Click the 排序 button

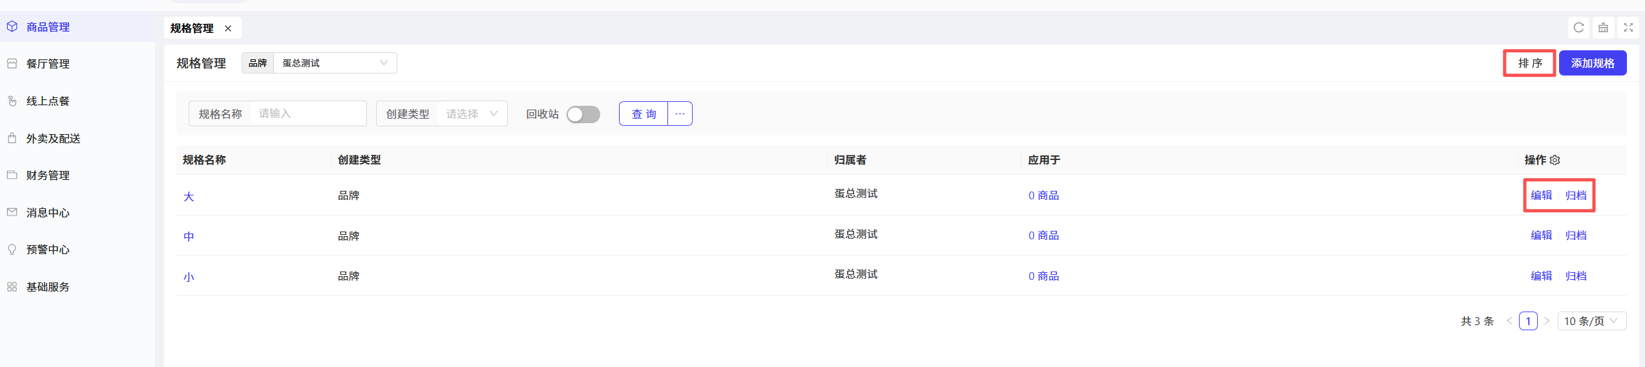tap(1529, 63)
